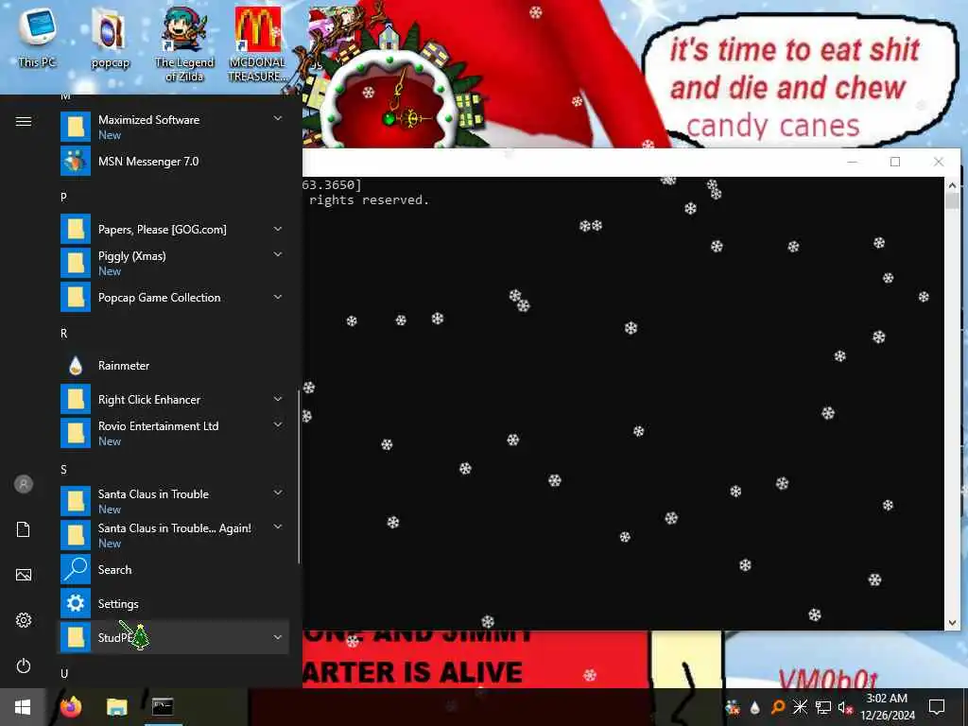The width and height of the screenshot is (968, 726).
Task: Click the letter P section header
Action: pos(63,197)
